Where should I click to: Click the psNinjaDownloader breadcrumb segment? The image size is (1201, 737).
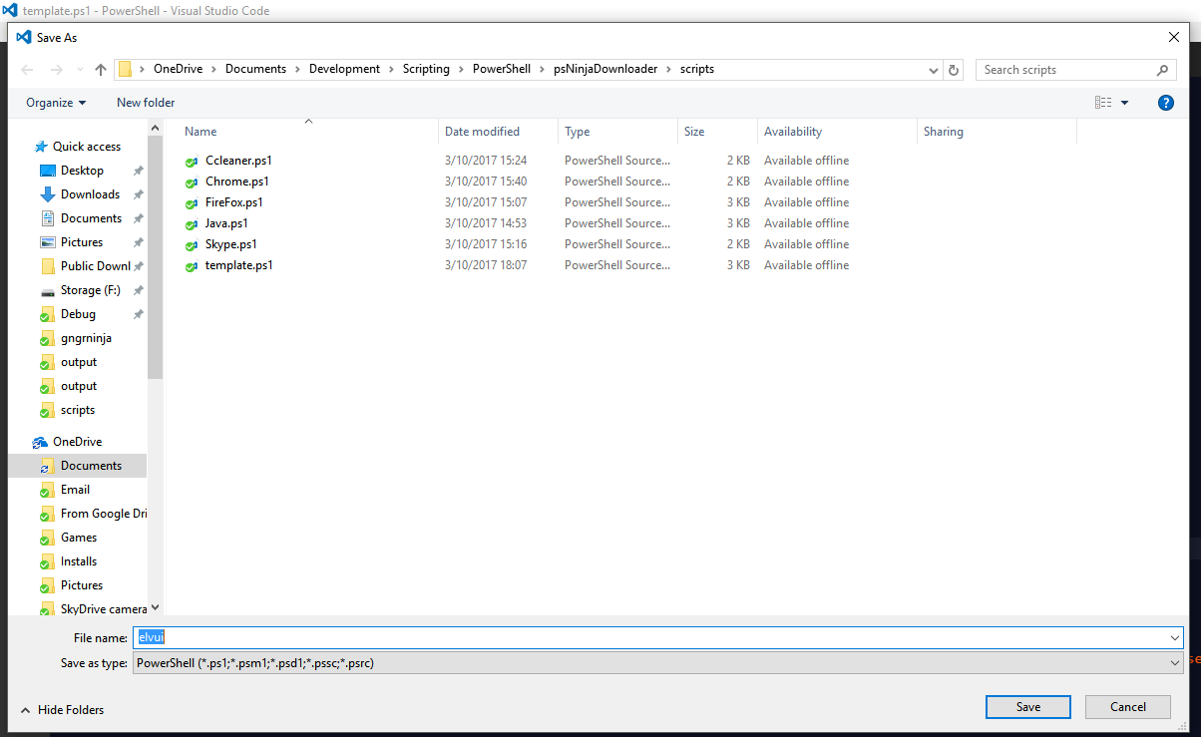click(x=599, y=70)
